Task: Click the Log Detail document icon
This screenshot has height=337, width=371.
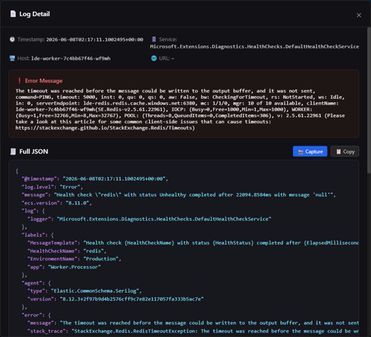Action: point(13,14)
